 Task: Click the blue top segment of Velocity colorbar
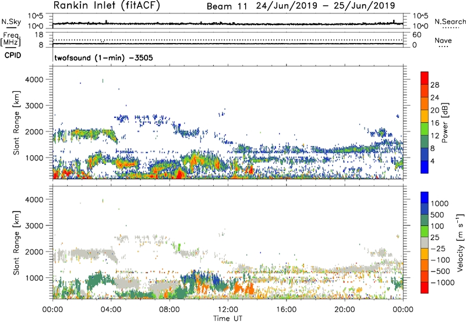point(425,198)
